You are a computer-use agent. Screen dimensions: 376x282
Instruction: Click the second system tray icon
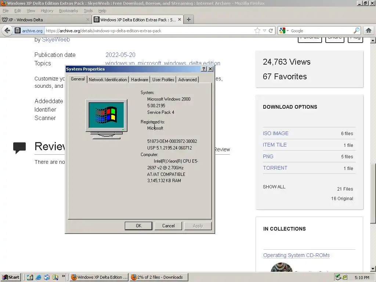coord(345,277)
